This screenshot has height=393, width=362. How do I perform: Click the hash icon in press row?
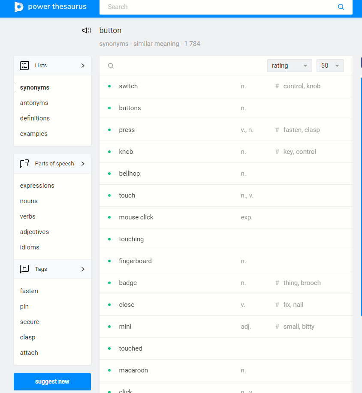coord(277,130)
